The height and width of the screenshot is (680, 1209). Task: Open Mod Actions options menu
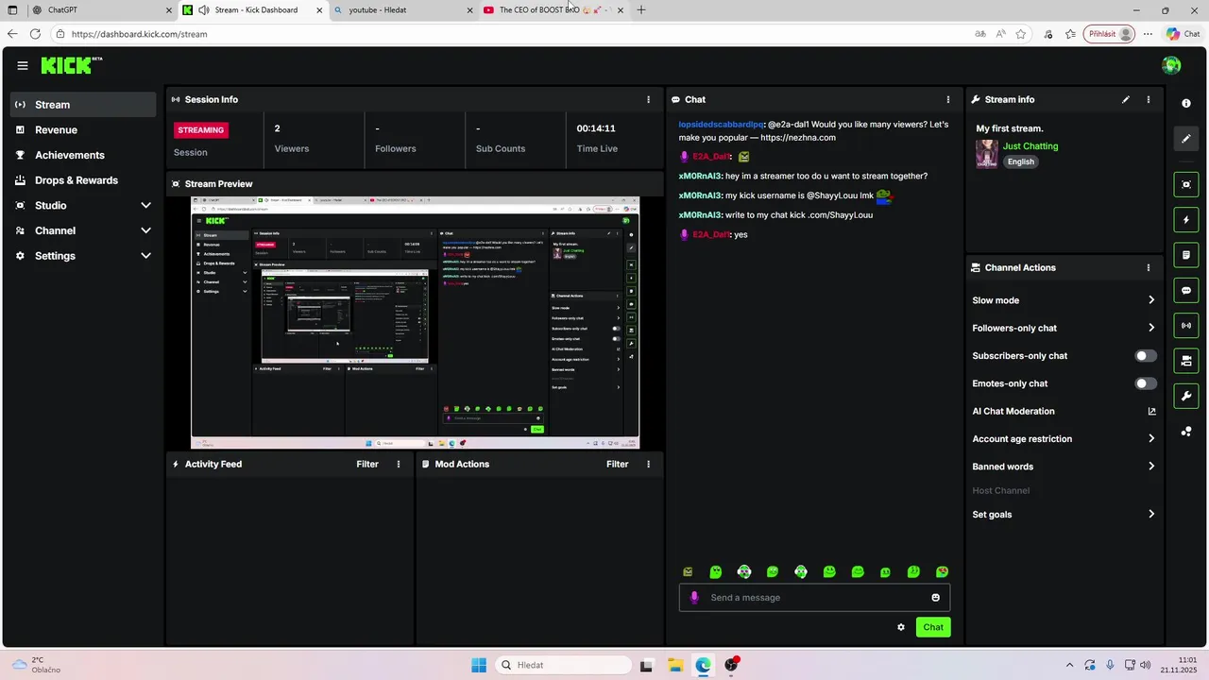(648, 464)
